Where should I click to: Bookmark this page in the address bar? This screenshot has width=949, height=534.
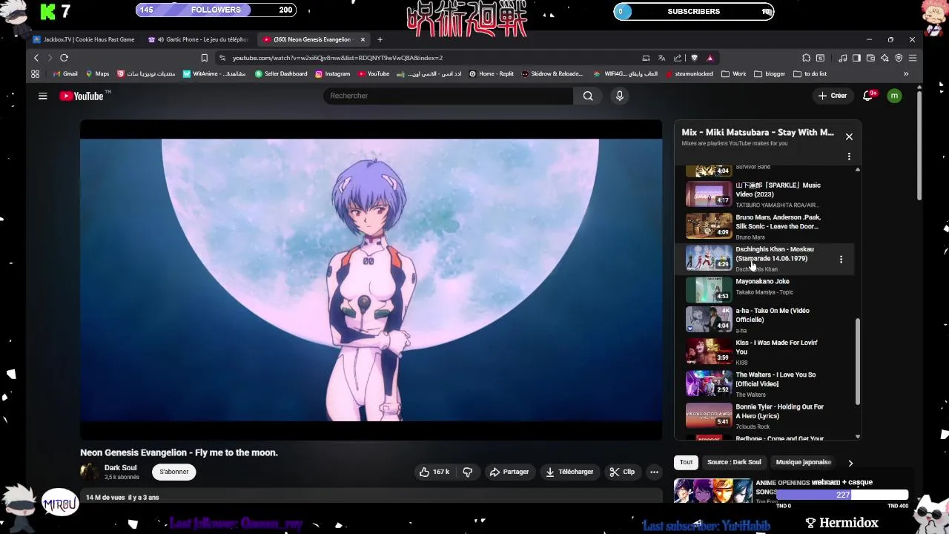pos(204,58)
